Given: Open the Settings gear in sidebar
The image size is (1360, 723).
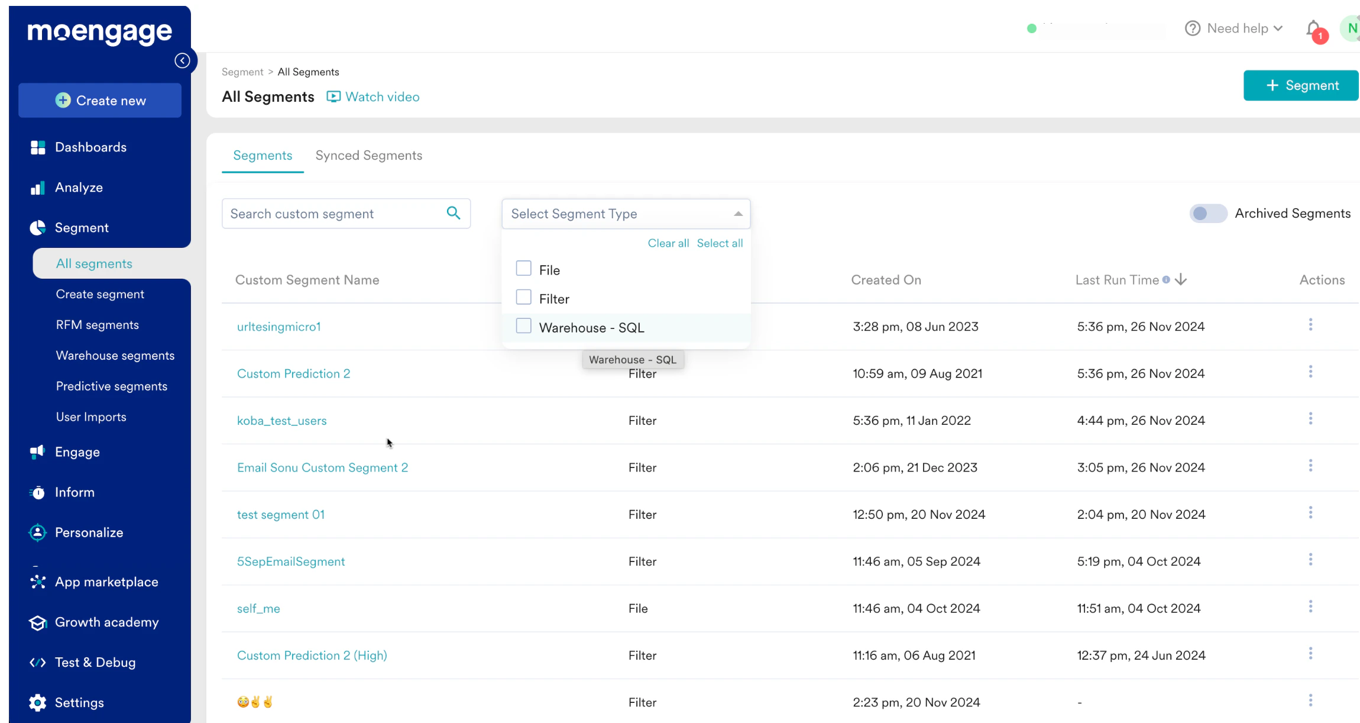Looking at the screenshot, I should tap(38, 702).
